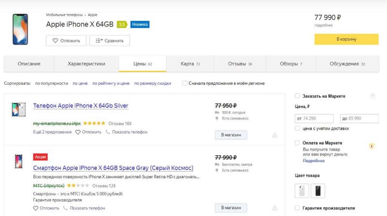
Task: Toggle цена с учётом доставки checkbox
Action: pos(297,128)
